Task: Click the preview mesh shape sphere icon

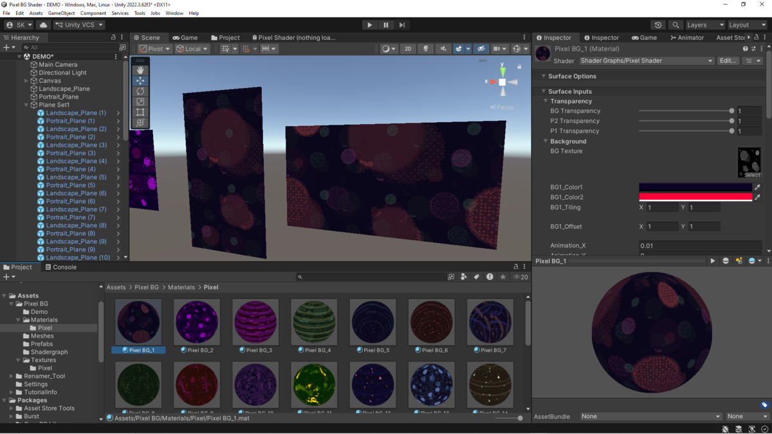Action: [726, 261]
